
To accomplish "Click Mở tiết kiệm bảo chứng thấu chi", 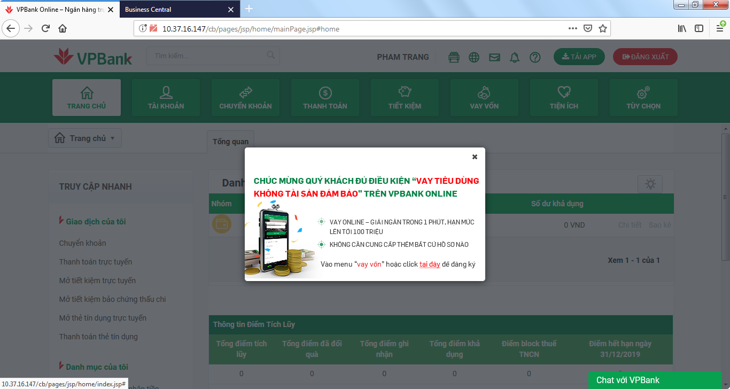I will tap(113, 299).
